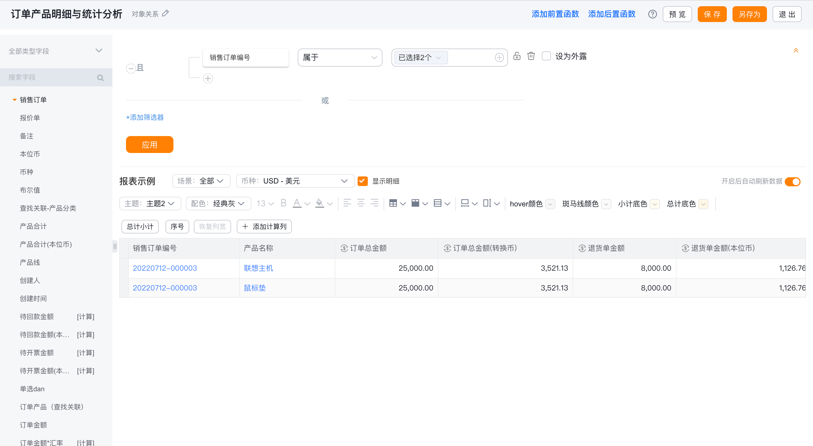Click order link 20220712-000003 in the 联想主机 row
This screenshot has height=446, width=813.
[165, 268]
